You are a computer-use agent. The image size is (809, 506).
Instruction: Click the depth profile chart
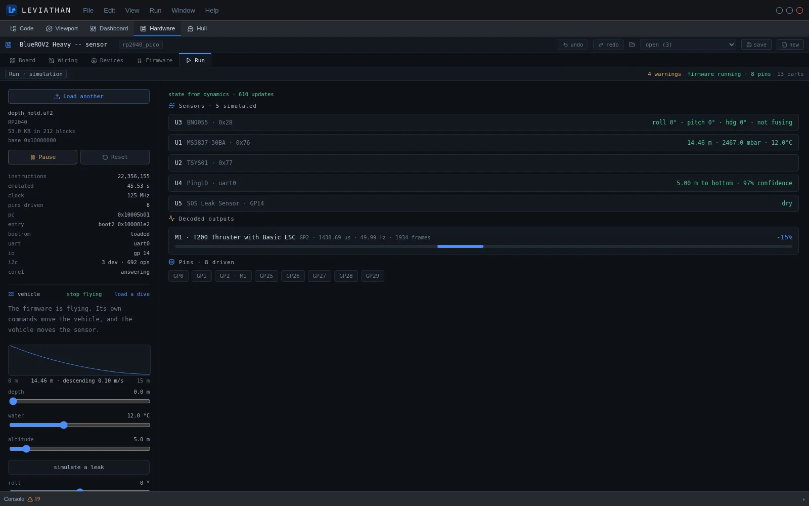pos(79,360)
